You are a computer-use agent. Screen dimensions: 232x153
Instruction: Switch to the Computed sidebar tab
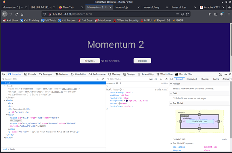pos(192,79)
